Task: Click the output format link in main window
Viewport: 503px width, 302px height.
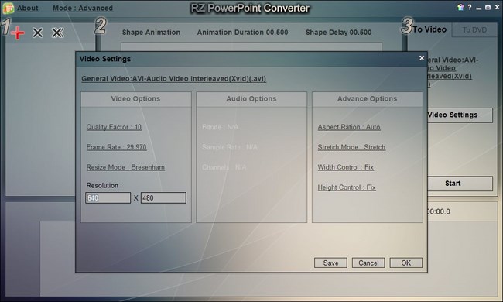Action: click(453, 72)
